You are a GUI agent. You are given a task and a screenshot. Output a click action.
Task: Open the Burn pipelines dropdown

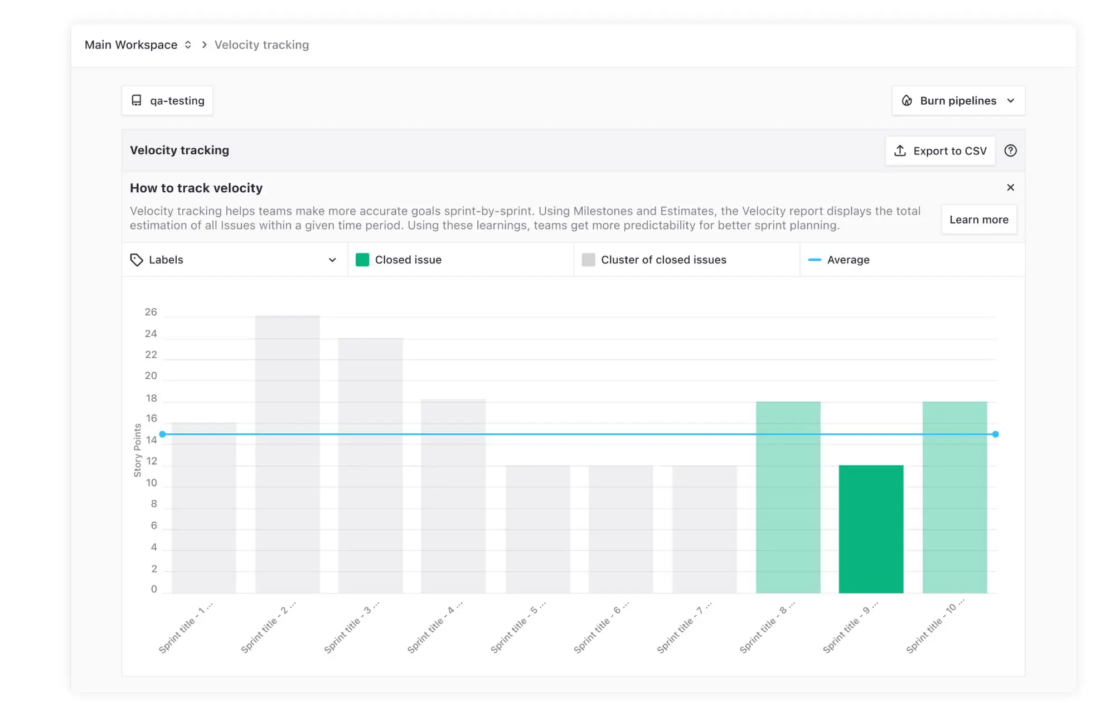pos(958,100)
